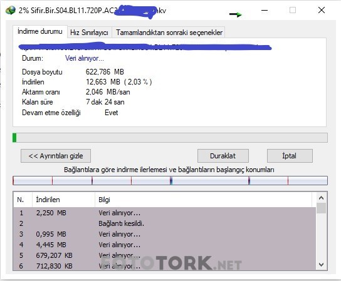Close the download dialog window

pos(322,10)
